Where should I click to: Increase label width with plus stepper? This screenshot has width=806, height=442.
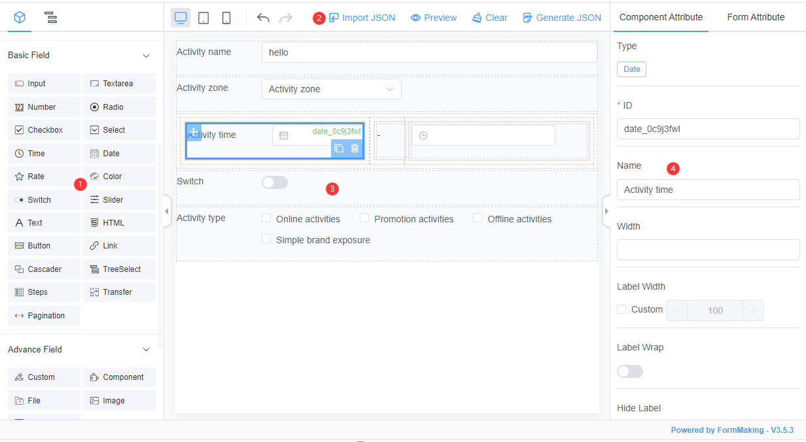[753, 311]
